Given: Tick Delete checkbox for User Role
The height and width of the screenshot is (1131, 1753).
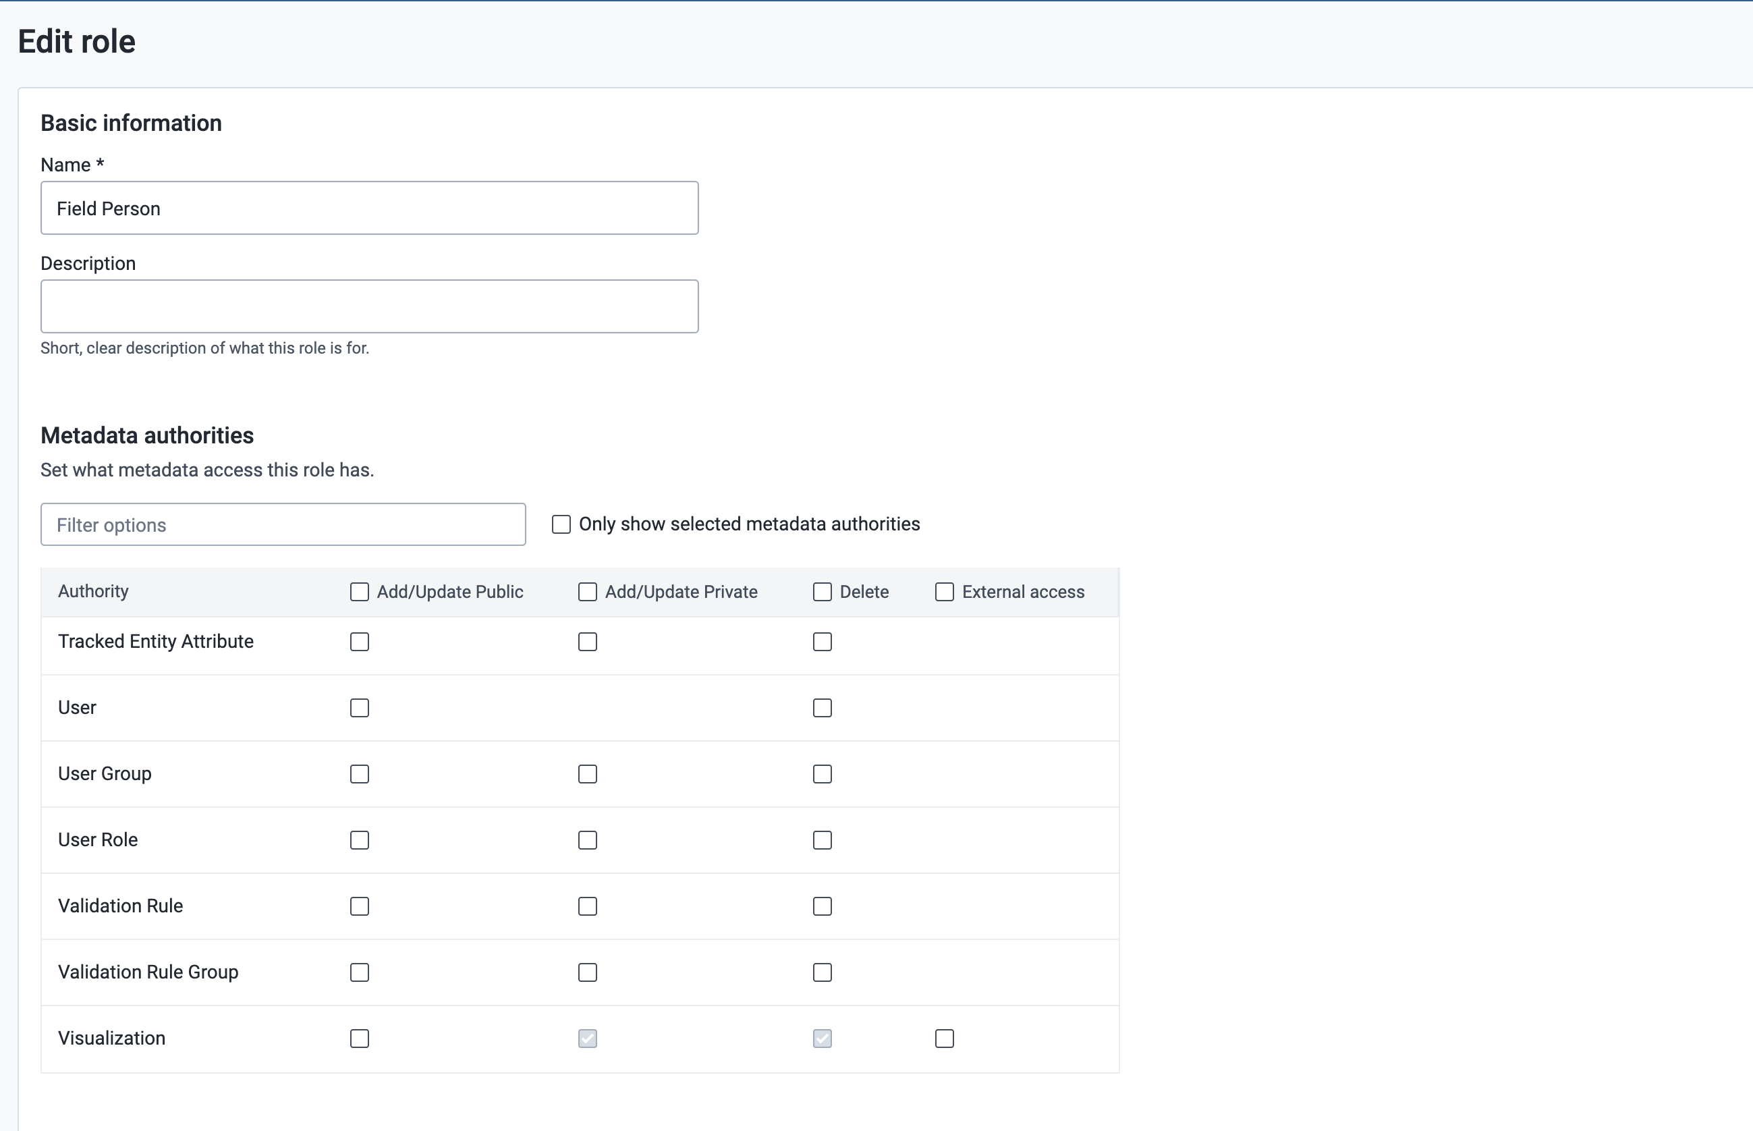Looking at the screenshot, I should (823, 840).
